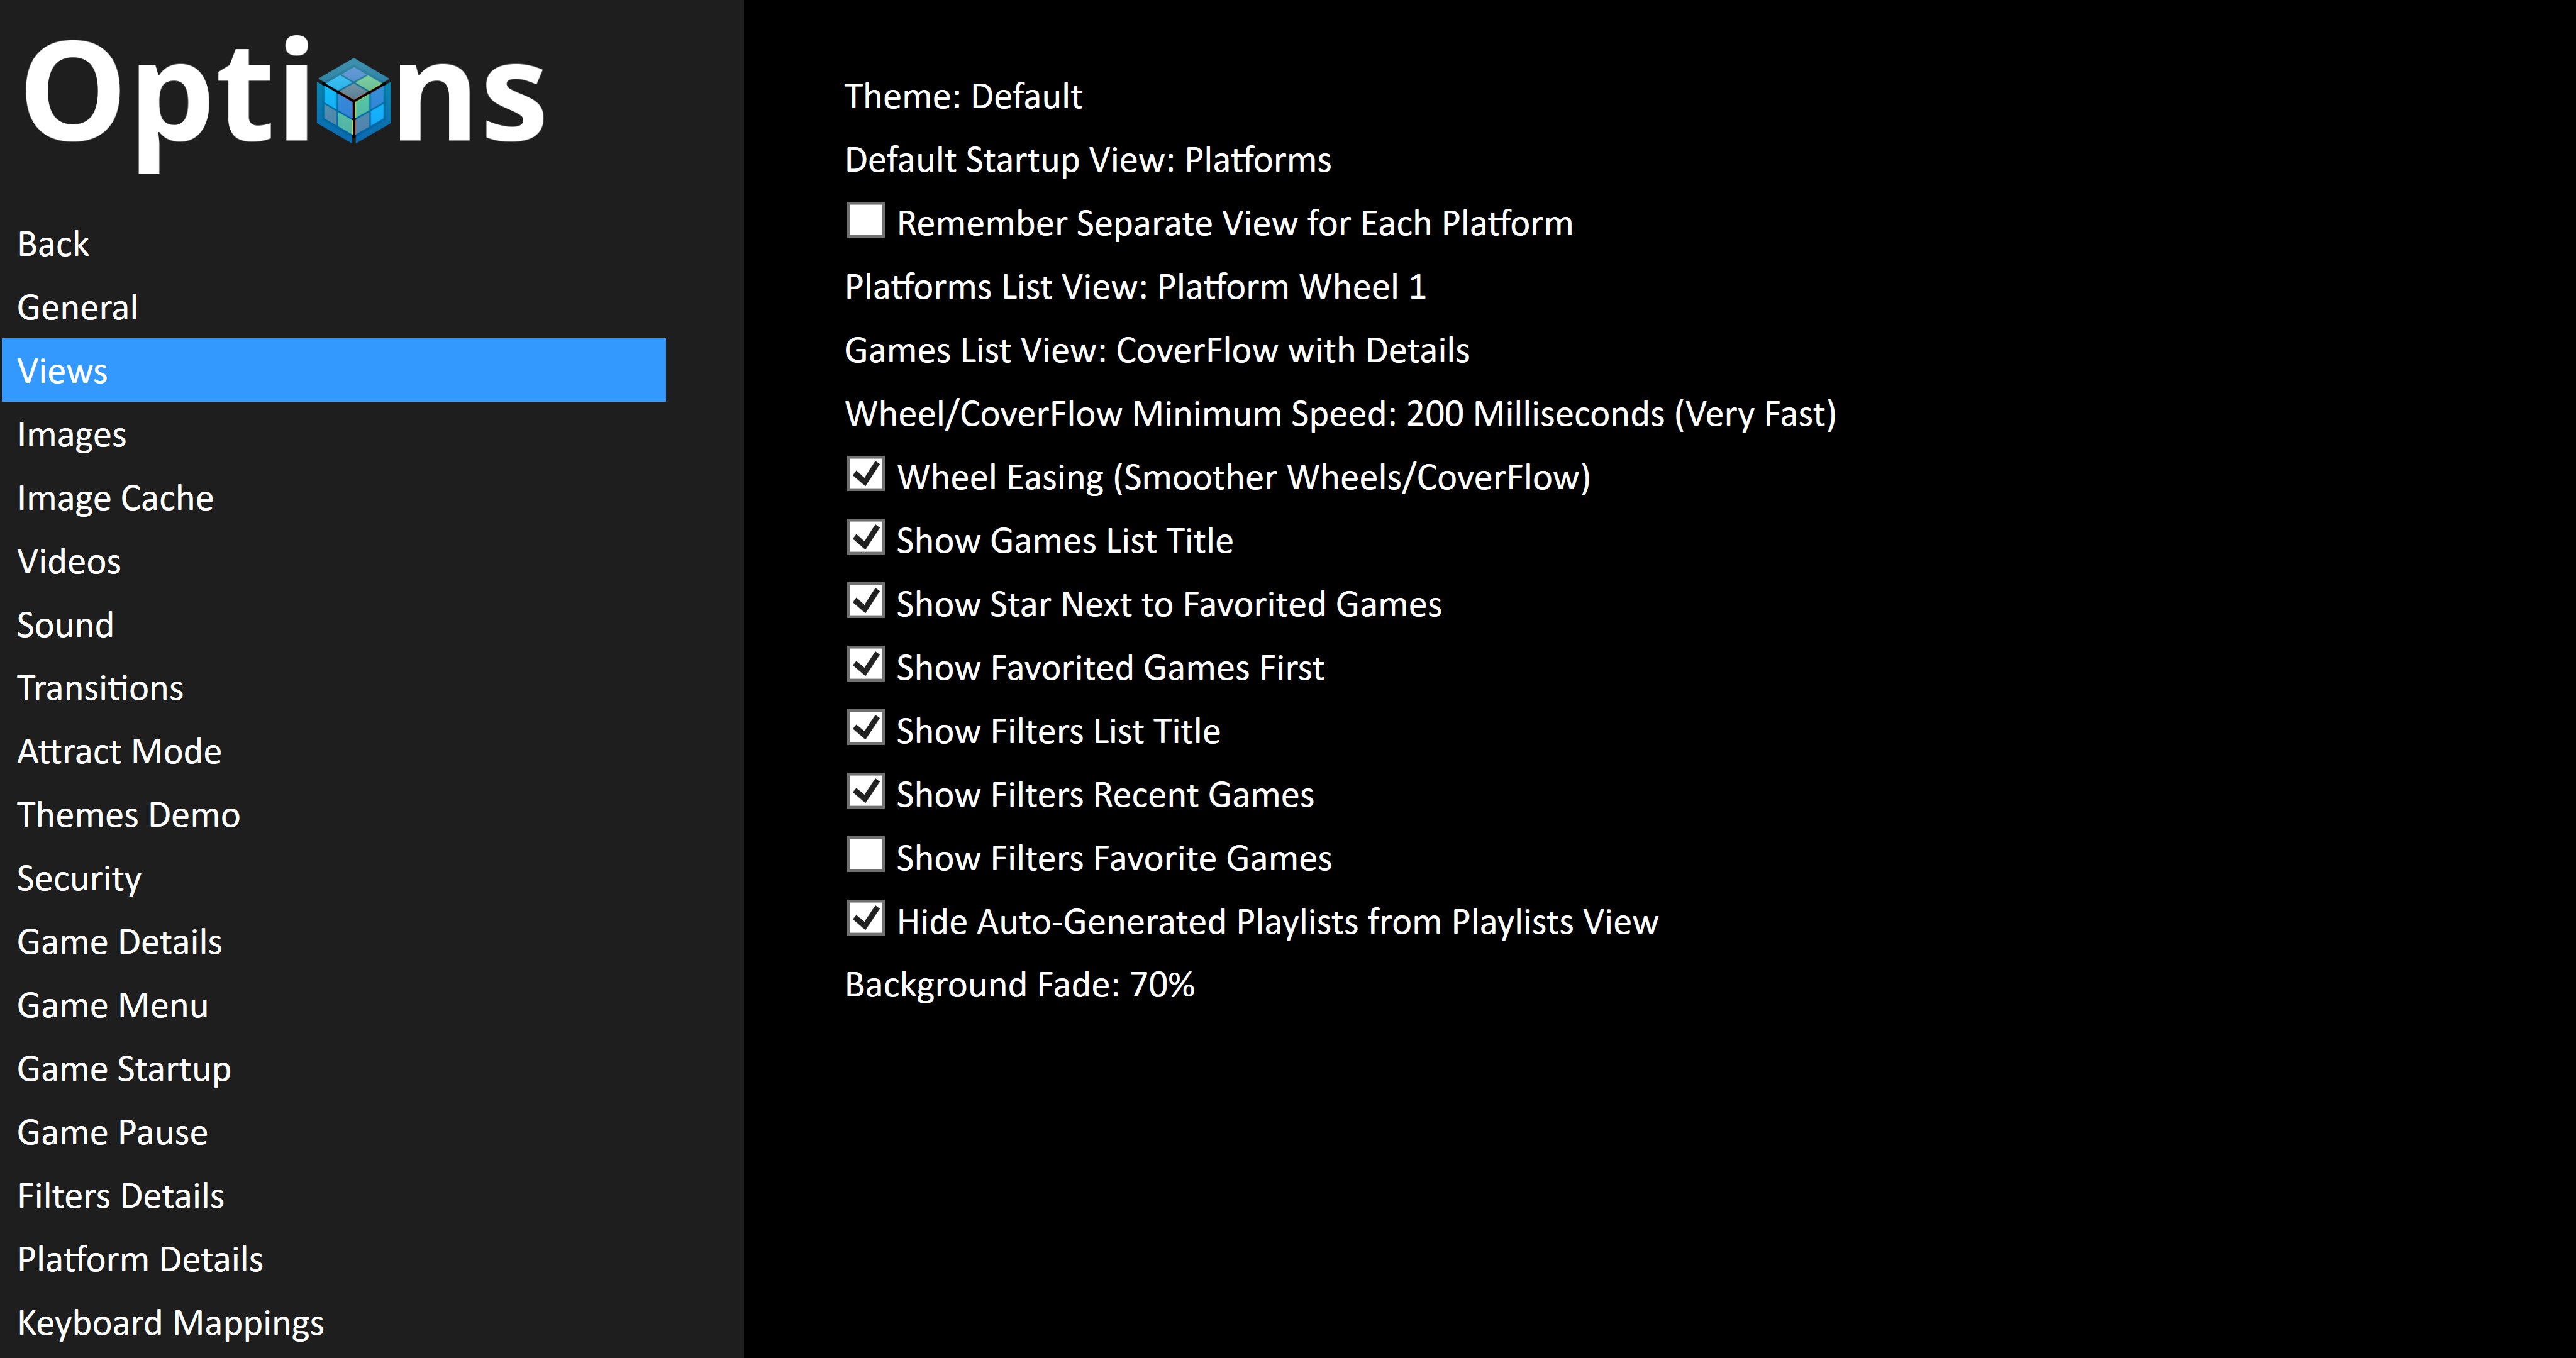Open the Theme: Default selector

963,96
